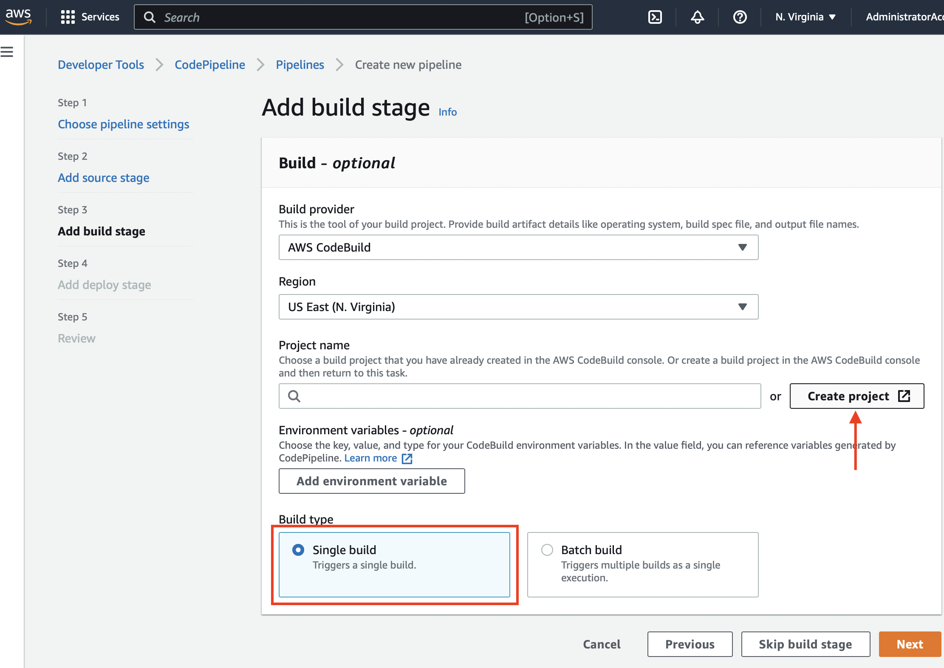Click the Project name search input field
Image resolution: width=944 pixels, height=668 pixels.
[518, 396]
